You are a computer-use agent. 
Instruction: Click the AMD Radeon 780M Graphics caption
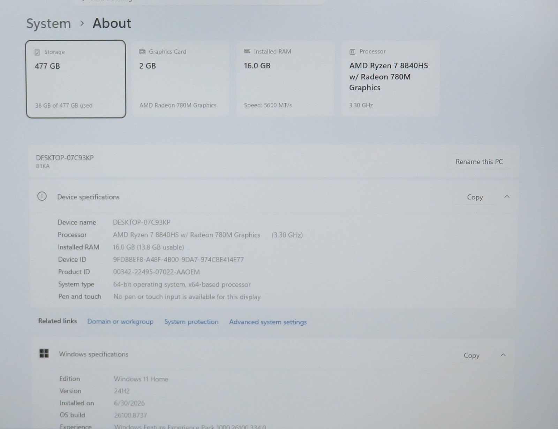[178, 105]
